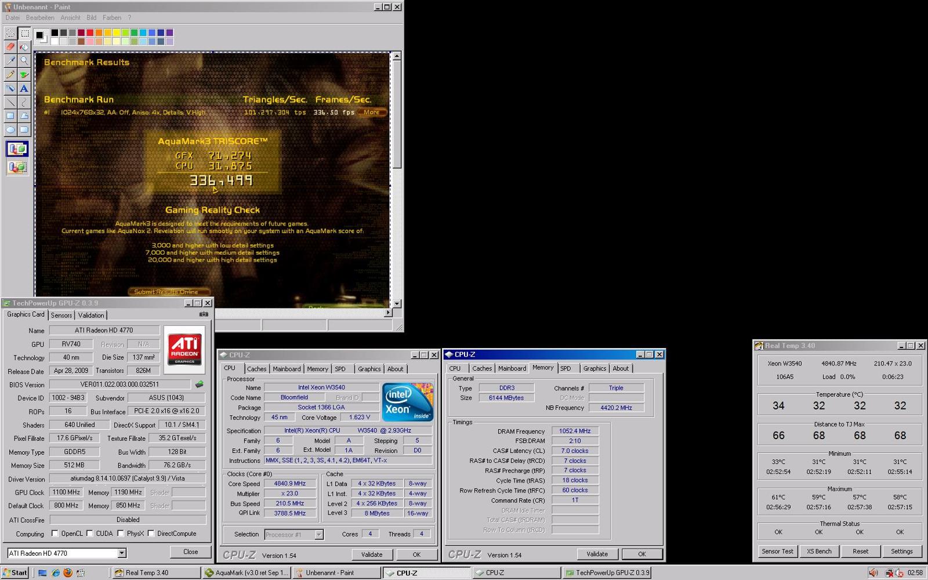Select the green color swatch in Paint palette
Screen dimensions: 928x580
coord(135,32)
